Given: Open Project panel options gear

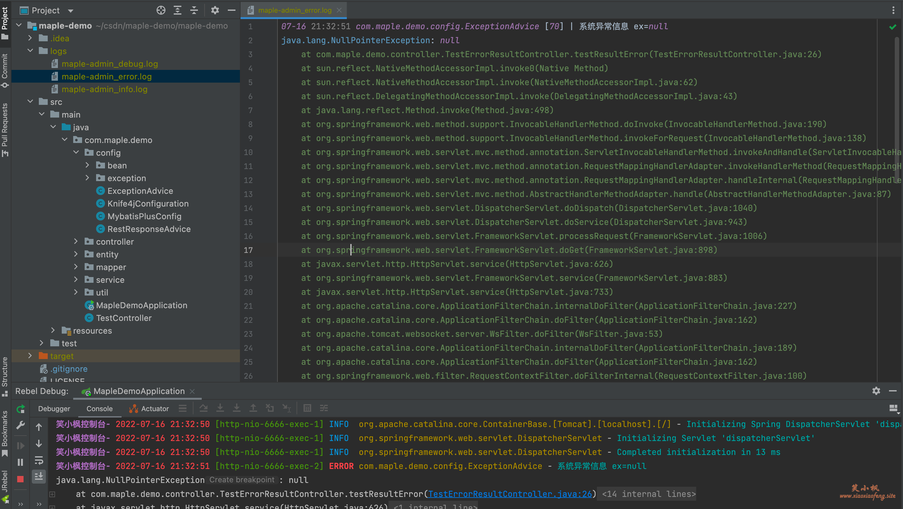Looking at the screenshot, I should (x=215, y=10).
